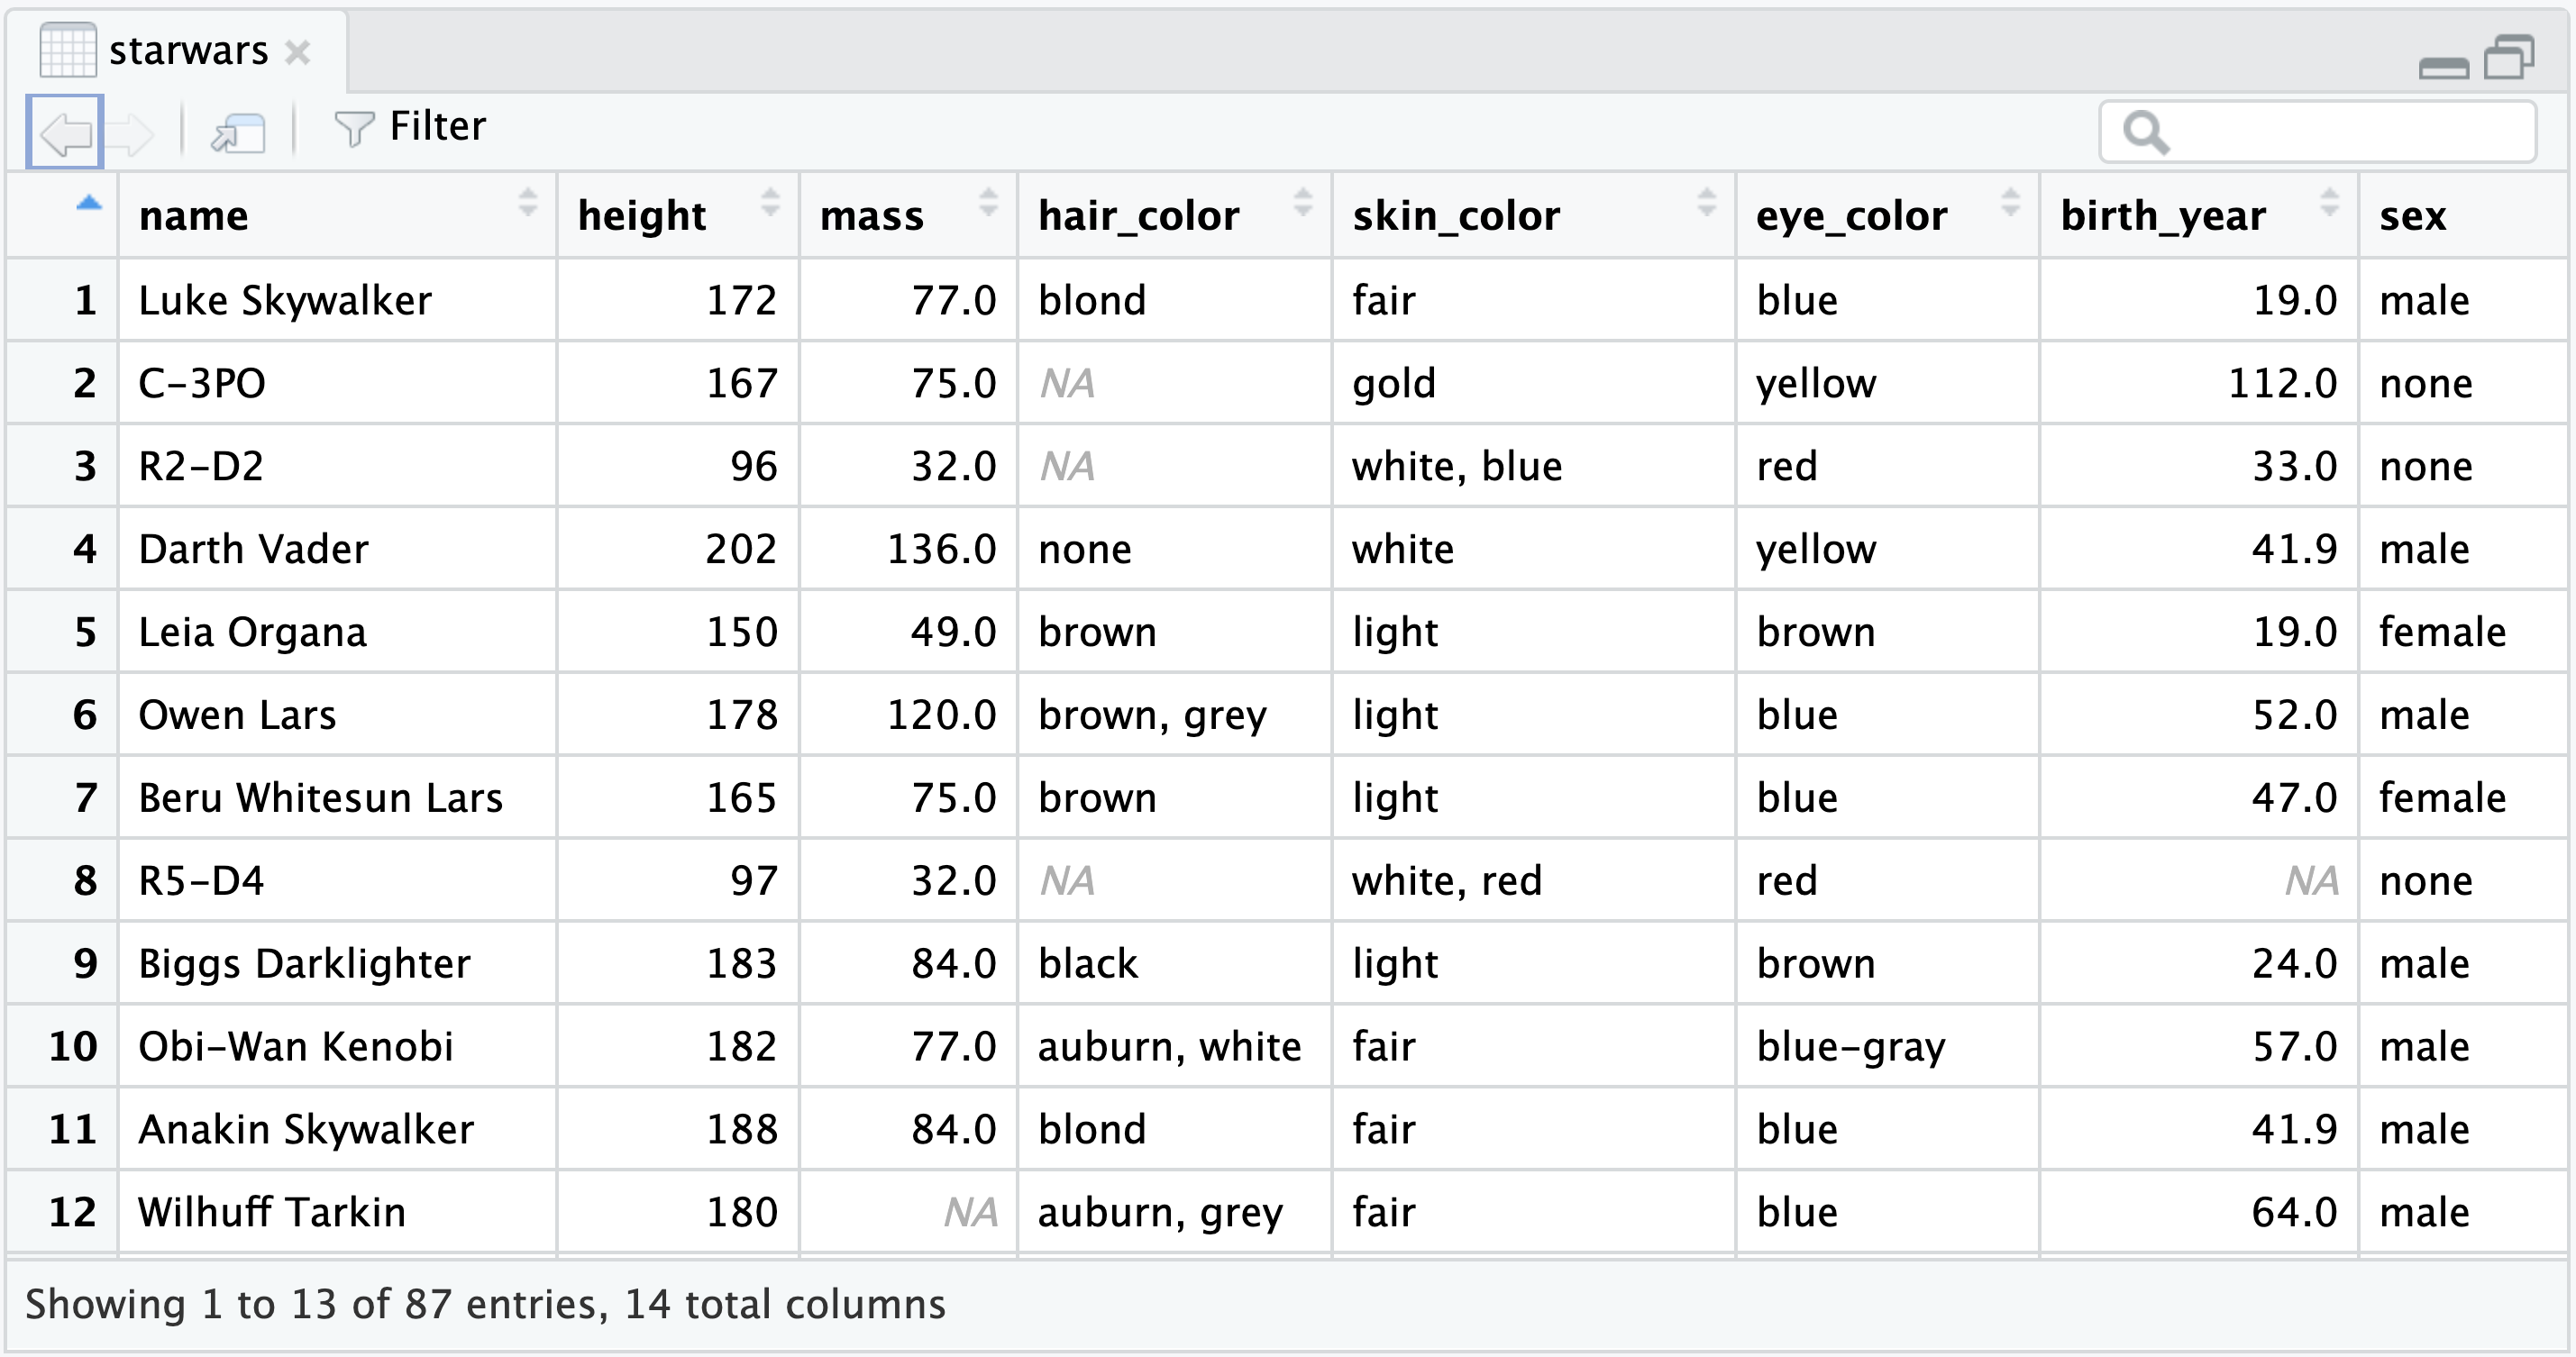2576x1357 pixels.
Task: Select the Wilhuff Tarkin cell
Action: click(x=337, y=1213)
